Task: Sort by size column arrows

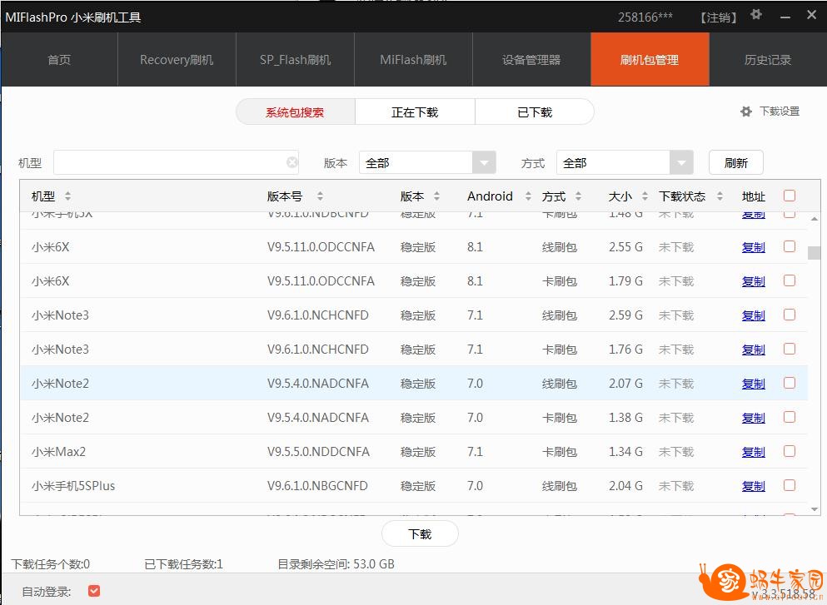Action: tap(645, 196)
